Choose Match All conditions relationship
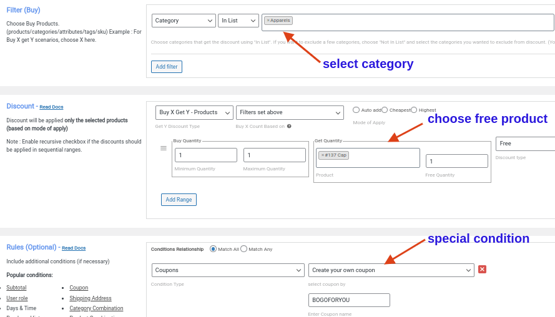555x317 pixels. click(214, 249)
